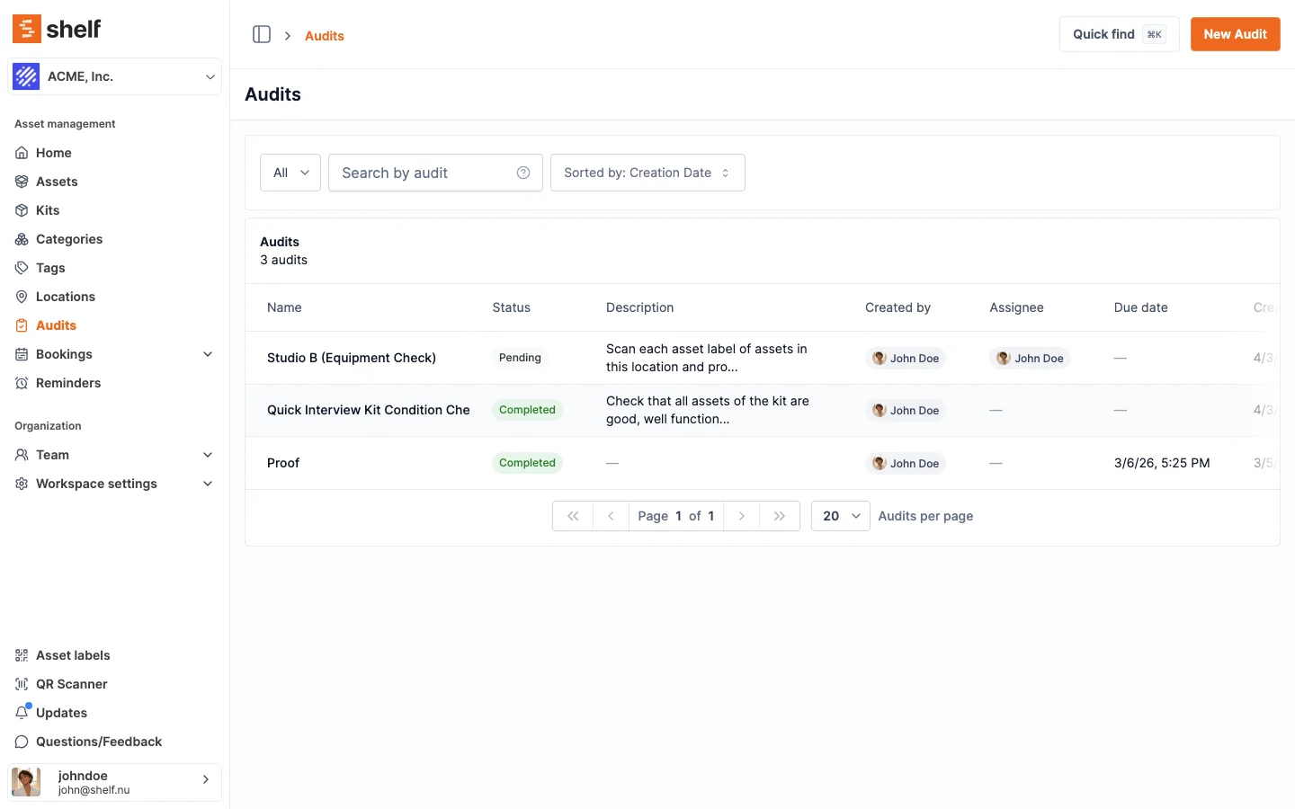This screenshot has width=1295, height=809.
Task: Go to Locations in sidebar
Action: tap(65, 297)
